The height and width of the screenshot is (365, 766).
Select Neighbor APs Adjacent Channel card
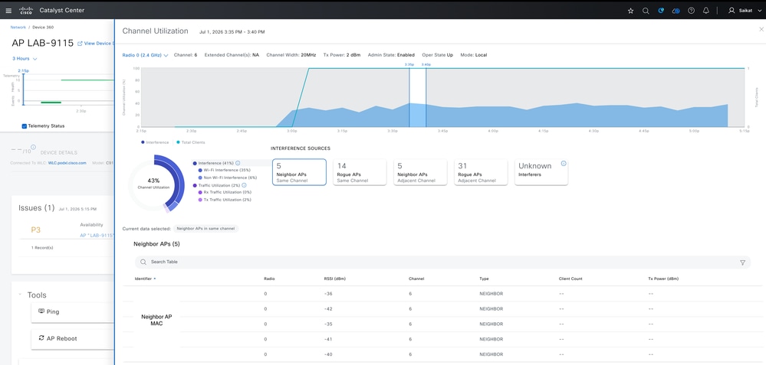coord(420,172)
